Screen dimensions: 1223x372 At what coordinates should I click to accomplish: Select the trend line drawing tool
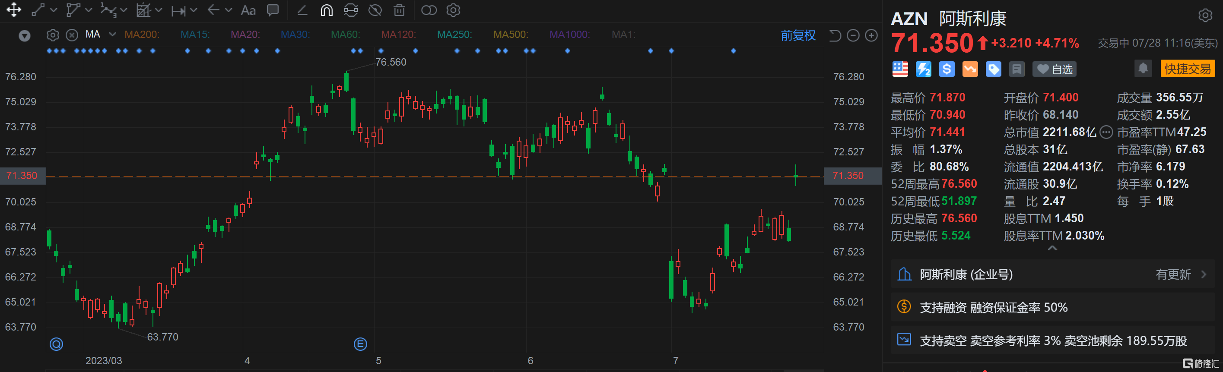tap(38, 10)
